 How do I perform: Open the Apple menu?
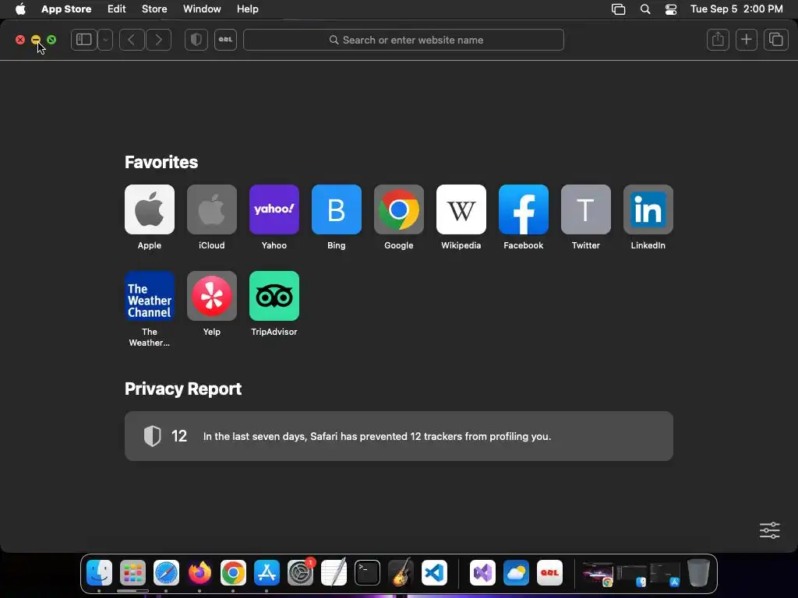pyautogui.click(x=20, y=9)
